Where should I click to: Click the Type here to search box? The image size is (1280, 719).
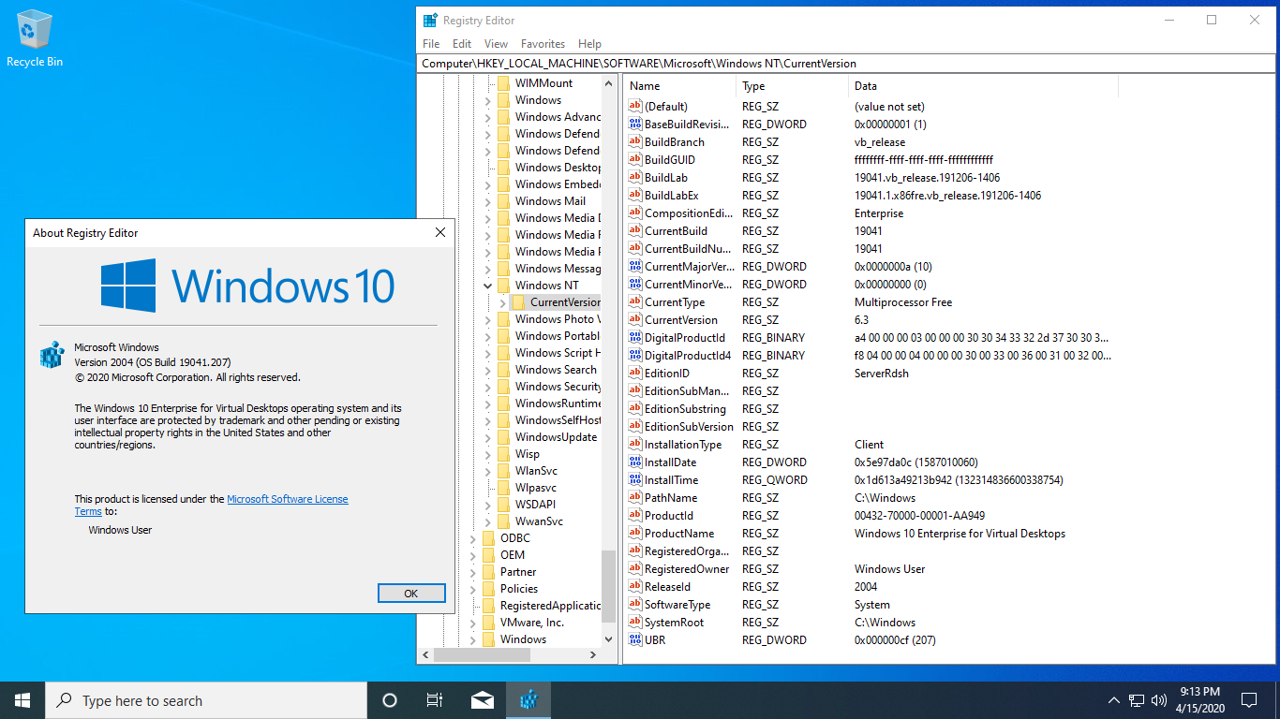click(206, 700)
